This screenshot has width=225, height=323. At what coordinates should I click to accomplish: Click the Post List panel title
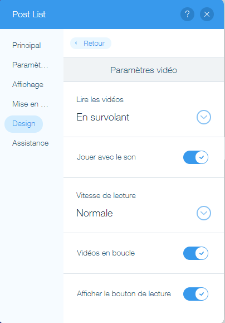tap(29, 14)
